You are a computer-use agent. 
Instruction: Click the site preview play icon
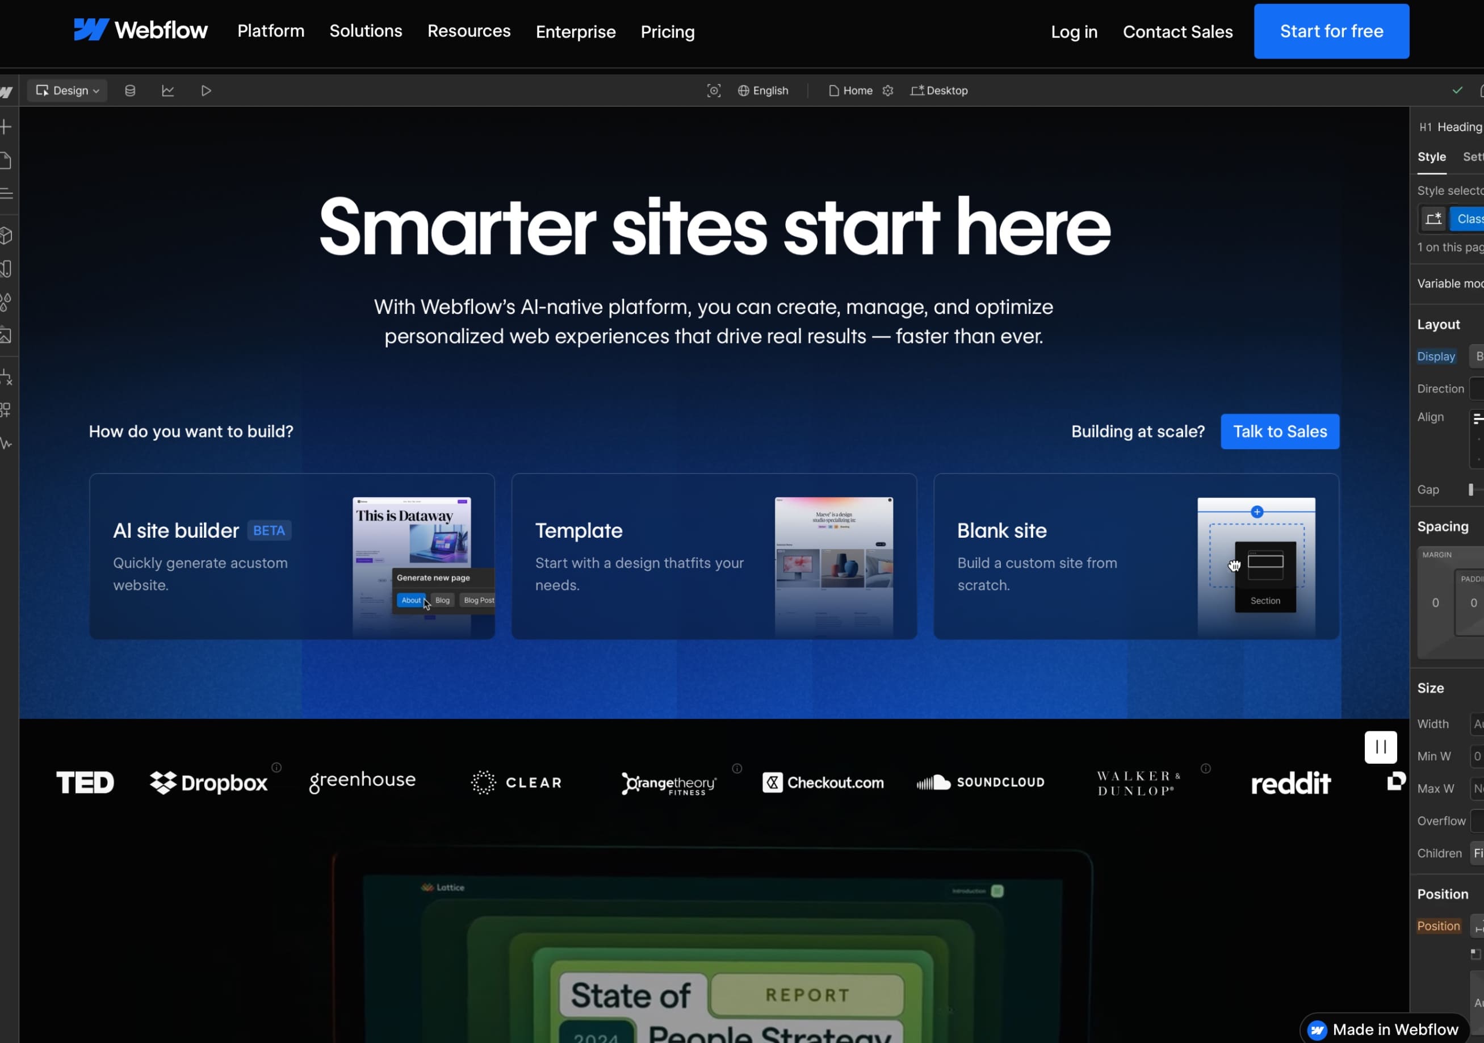click(x=206, y=90)
